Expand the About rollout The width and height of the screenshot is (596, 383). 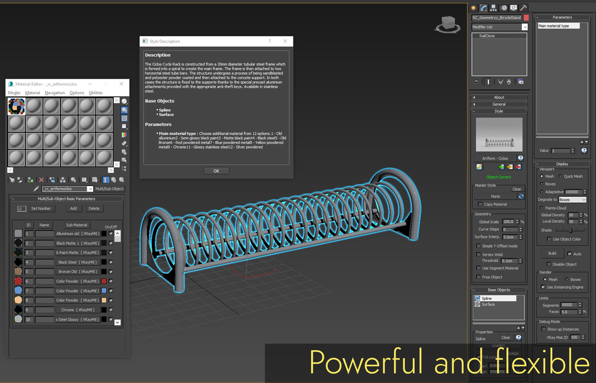[x=499, y=97]
